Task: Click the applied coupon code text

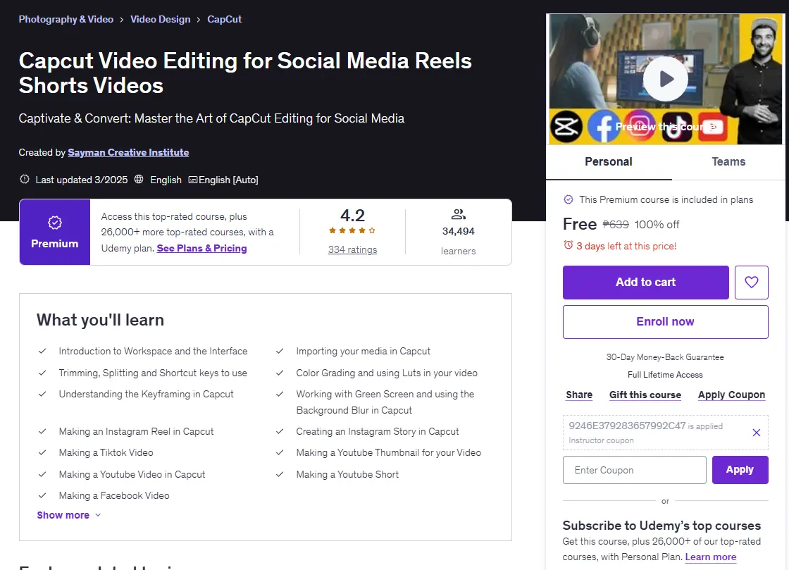Action: 627,426
